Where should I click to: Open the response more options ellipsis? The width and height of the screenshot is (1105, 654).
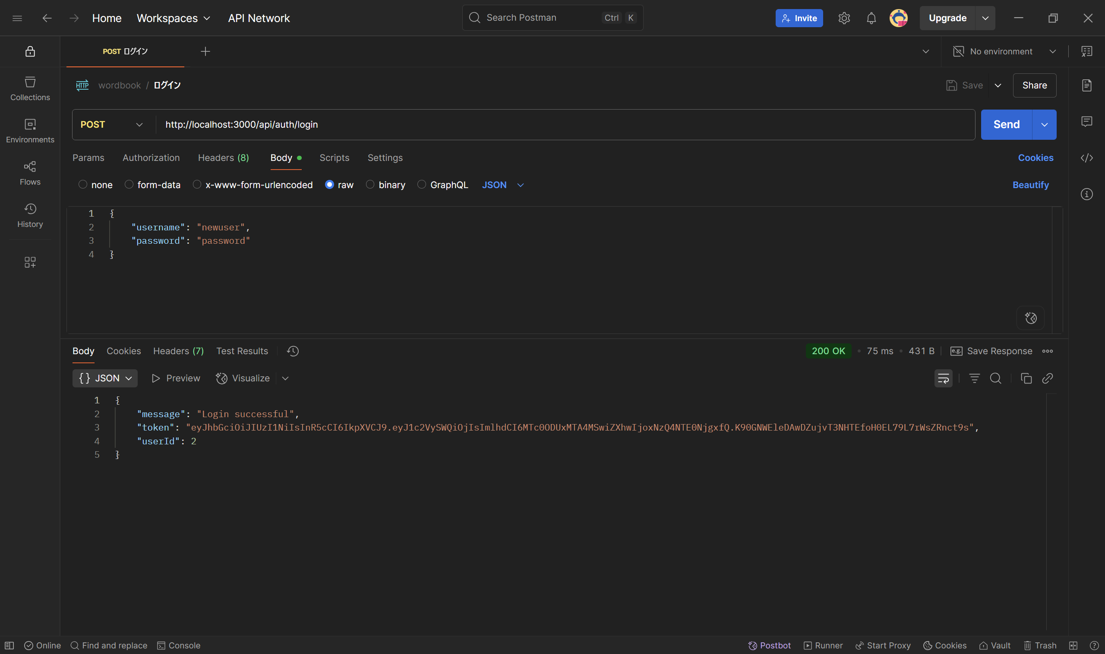[1048, 351]
